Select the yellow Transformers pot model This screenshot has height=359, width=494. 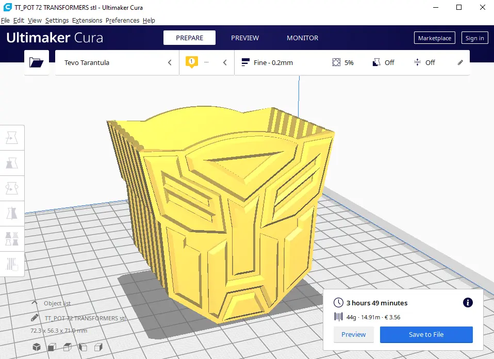221,215
